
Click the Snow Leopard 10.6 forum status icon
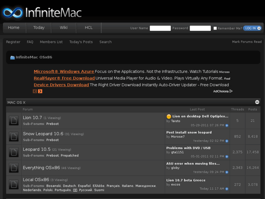click(x=14, y=137)
